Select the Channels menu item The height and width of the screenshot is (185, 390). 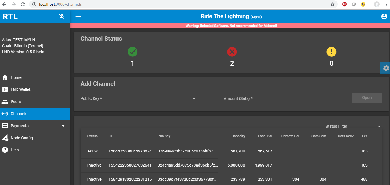[x=35, y=114]
